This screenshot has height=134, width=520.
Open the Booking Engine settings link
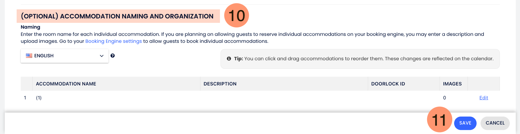pyautogui.click(x=114, y=41)
